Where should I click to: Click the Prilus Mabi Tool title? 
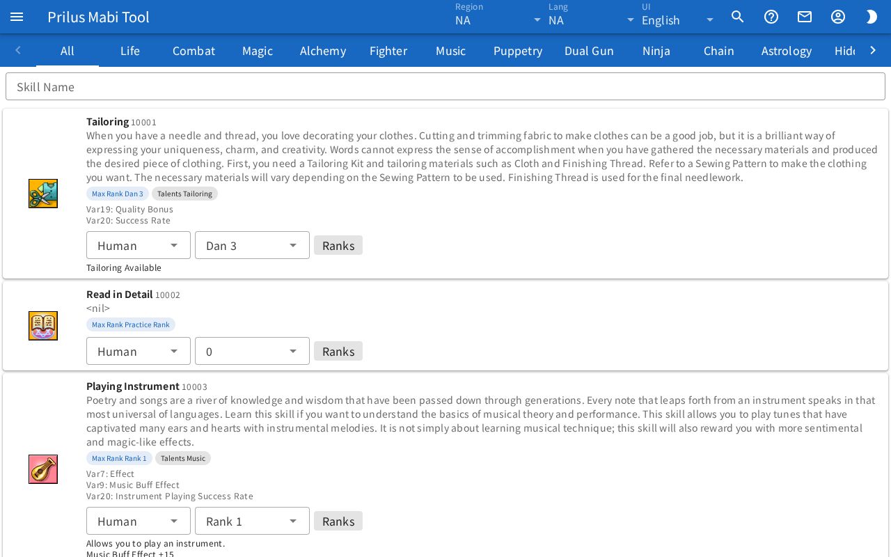pyautogui.click(x=98, y=17)
